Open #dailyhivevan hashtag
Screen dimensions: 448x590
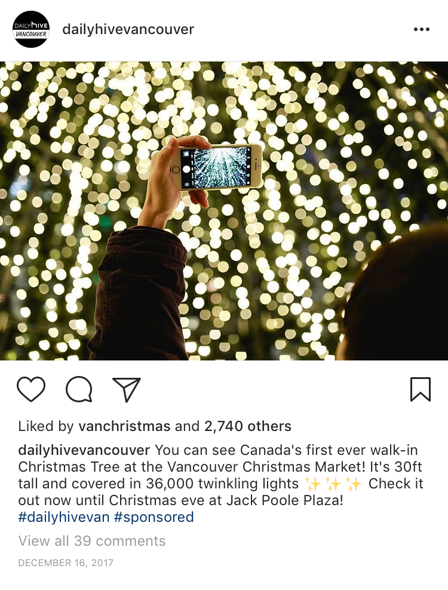pyautogui.click(x=63, y=517)
